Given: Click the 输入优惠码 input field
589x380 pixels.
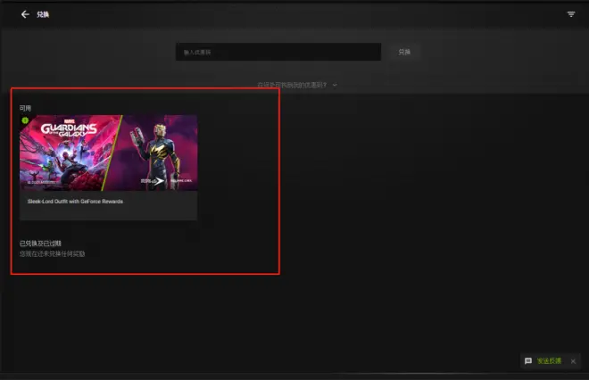Looking at the screenshot, I should tap(278, 52).
